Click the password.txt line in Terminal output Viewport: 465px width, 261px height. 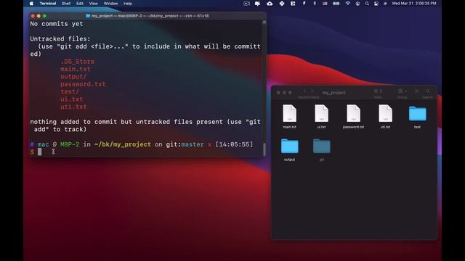click(83, 84)
